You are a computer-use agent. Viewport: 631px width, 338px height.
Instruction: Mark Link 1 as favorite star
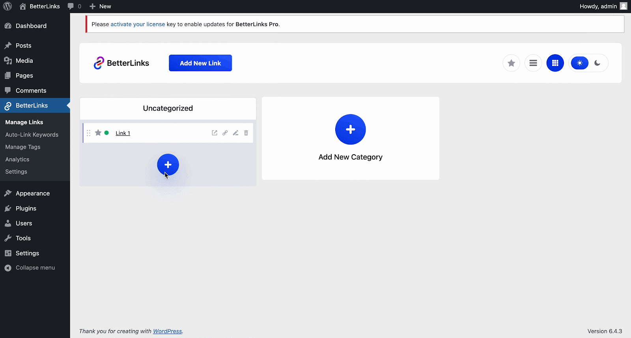(x=98, y=133)
